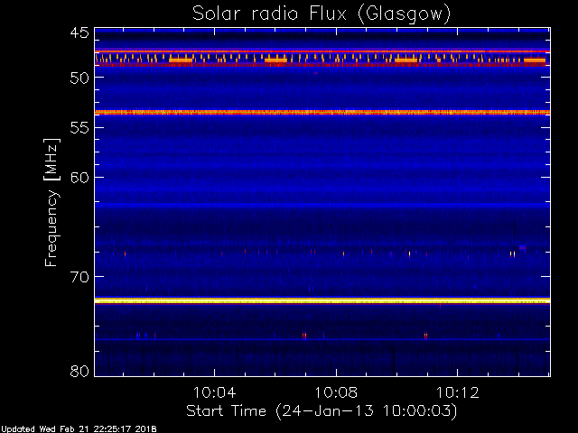Viewport: 578px width, 433px height.
Task: Click the thin red line near 47 MHz
Action: pos(322,51)
